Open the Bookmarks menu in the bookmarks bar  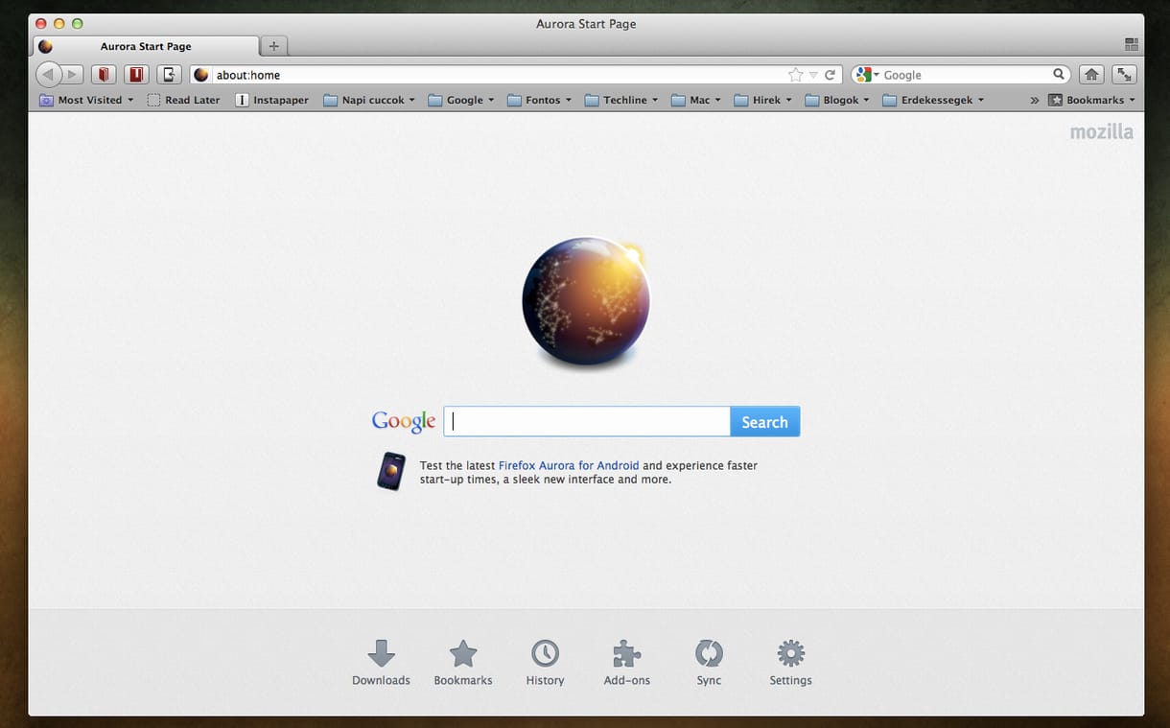coord(1092,100)
